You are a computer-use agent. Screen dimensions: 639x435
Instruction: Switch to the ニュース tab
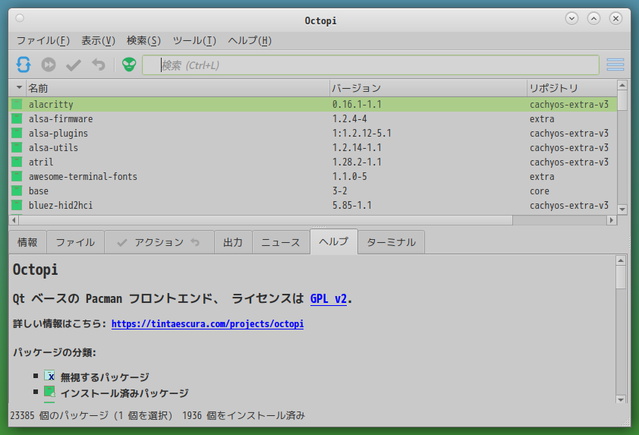(x=281, y=242)
